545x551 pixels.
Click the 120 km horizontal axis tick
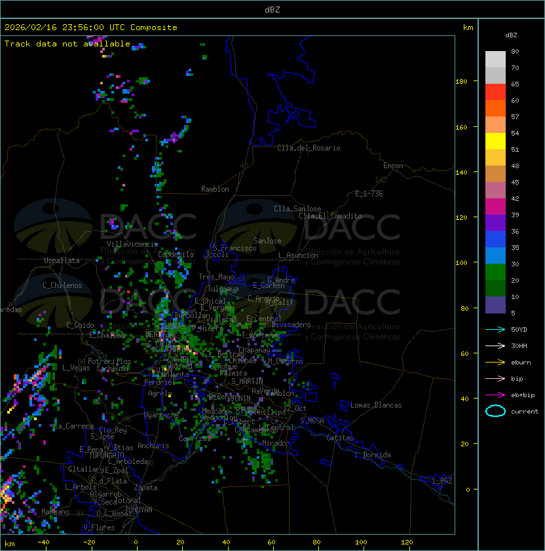click(x=407, y=542)
